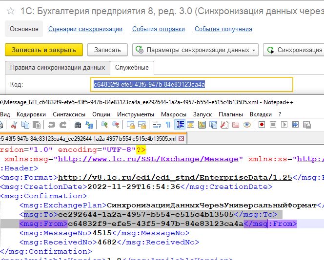The height and width of the screenshot is (260, 324).
Task: Toggle the indent guide icon in Notepad++
Action: point(180,125)
